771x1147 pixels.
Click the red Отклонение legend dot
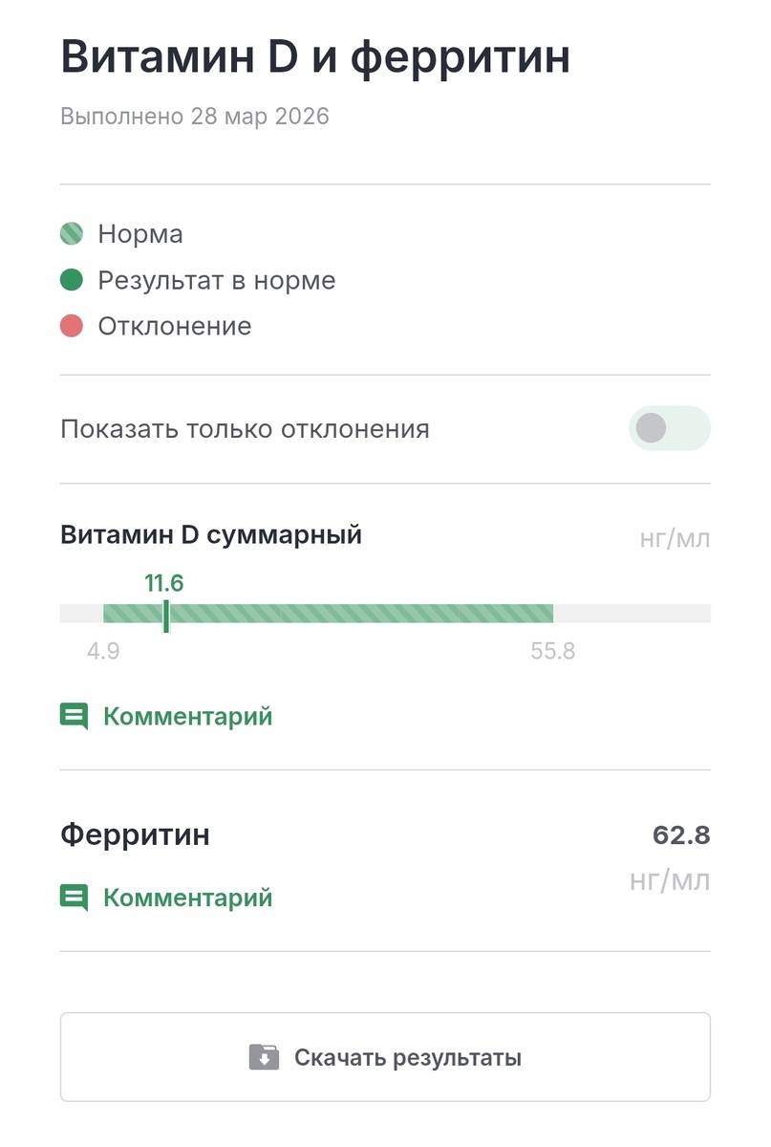pyautogui.click(x=71, y=326)
